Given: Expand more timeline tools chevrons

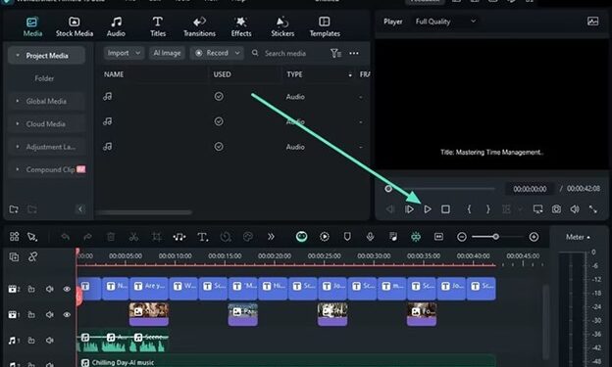Looking at the screenshot, I should [x=271, y=237].
